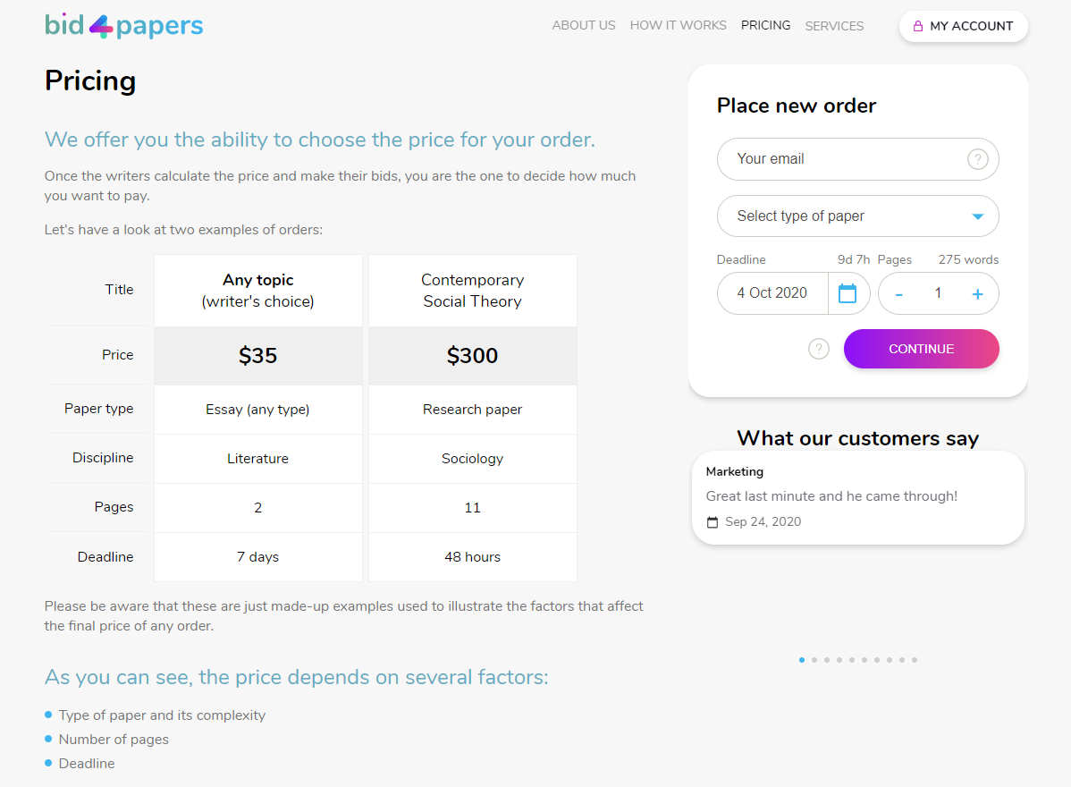Click the Marketing customer review card
This screenshot has width=1071, height=787.
click(x=858, y=497)
